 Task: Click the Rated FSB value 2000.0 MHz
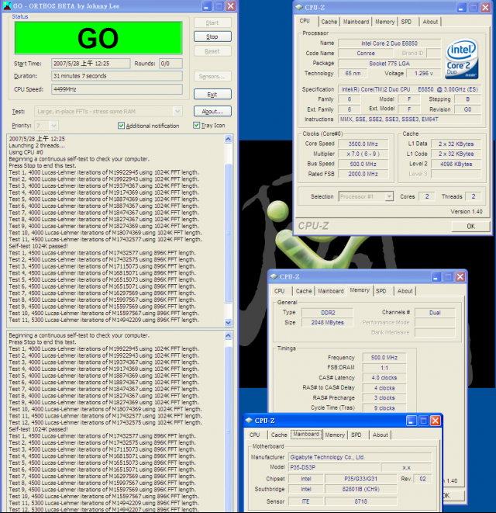click(363, 174)
